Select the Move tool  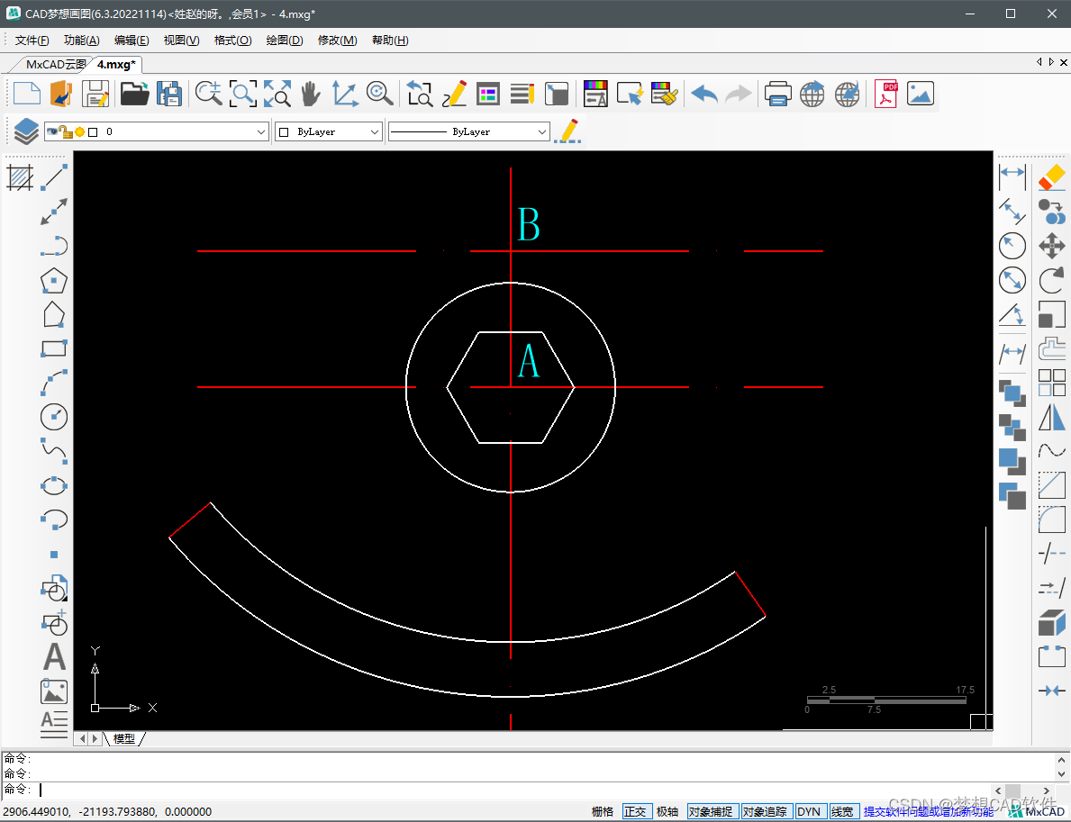tap(1052, 246)
